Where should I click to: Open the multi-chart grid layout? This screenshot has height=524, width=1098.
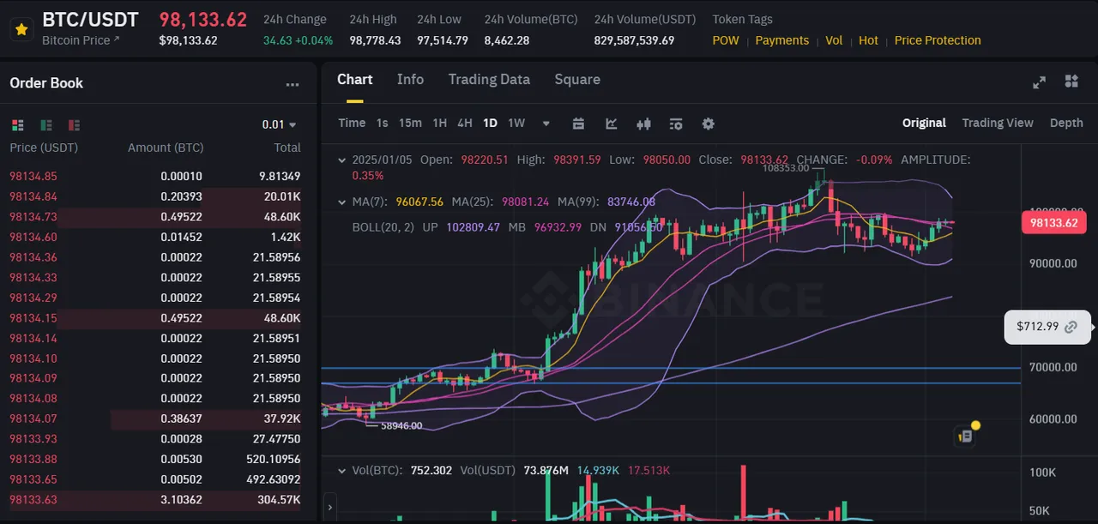pos(1071,81)
